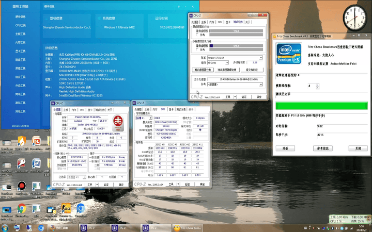Viewport: 372px width, 232px height.
Task: Click the blue Chromium icon pinned on taskbar
Action: tap(41, 228)
